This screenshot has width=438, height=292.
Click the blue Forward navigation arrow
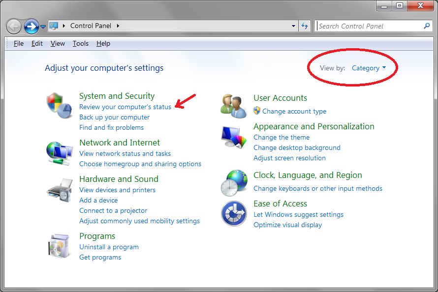click(31, 27)
